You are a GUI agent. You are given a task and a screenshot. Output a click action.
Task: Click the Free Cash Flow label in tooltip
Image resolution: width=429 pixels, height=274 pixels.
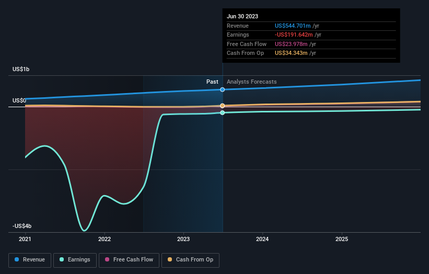coord(247,44)
